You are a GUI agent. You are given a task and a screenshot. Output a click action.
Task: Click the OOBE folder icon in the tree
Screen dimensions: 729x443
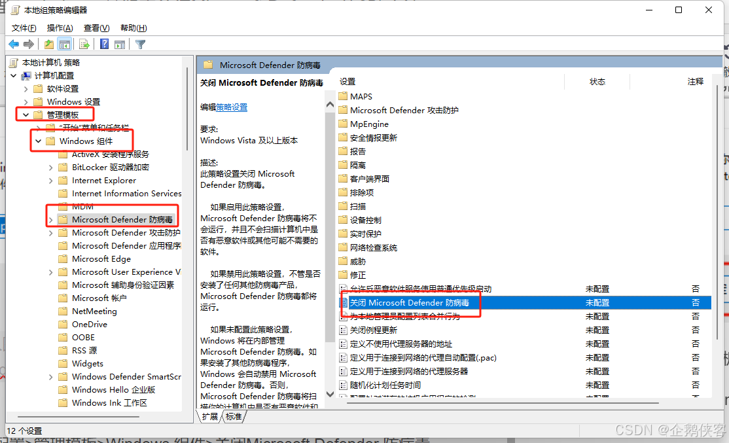[x=63, y=338]
